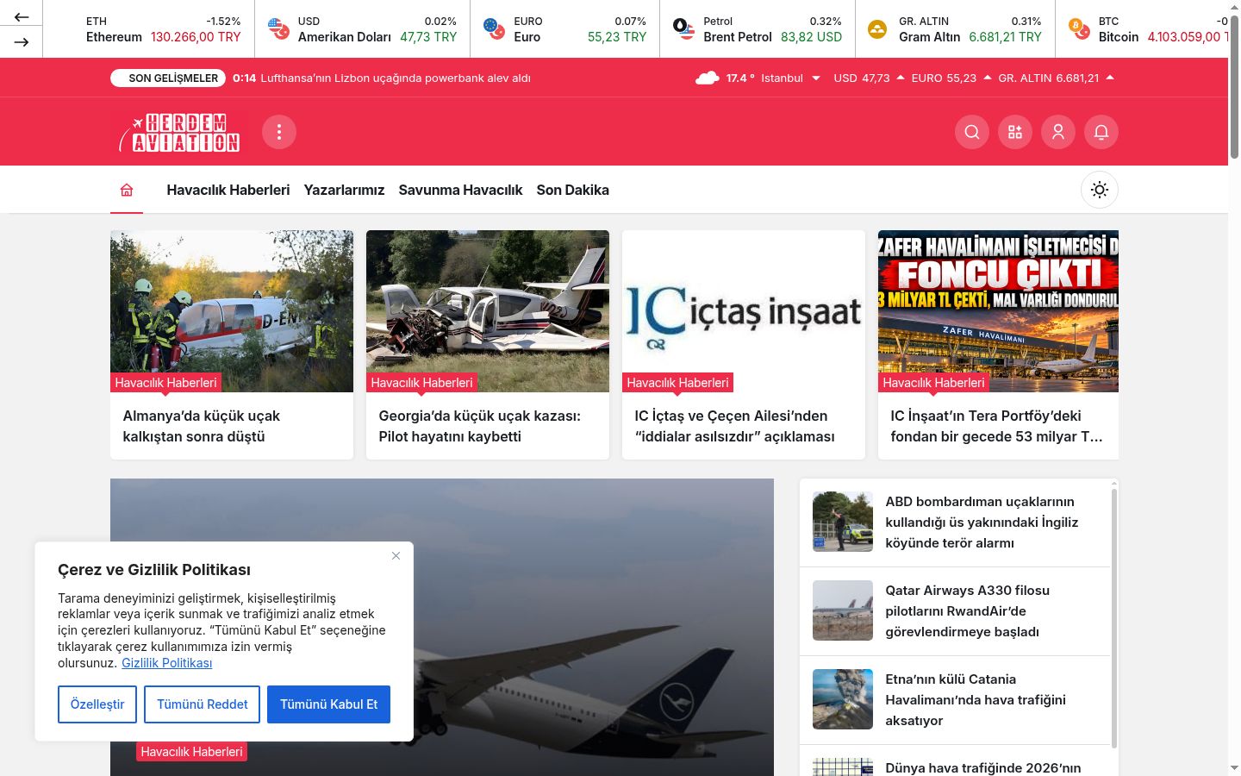Screen dimensions: 1241x776
Task: Click the page vertical scrollbar
Action: pyautogui.click(x=1234, y=86)
